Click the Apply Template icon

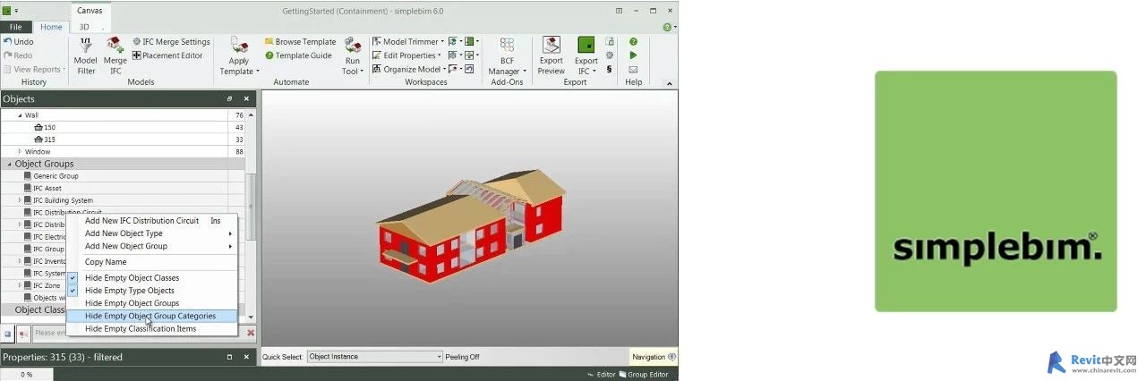239,45
